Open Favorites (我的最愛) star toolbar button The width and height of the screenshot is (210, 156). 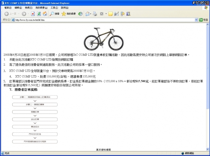(x=69, y=14)
